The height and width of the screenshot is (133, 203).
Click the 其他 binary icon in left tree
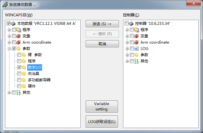pos(19,92)
